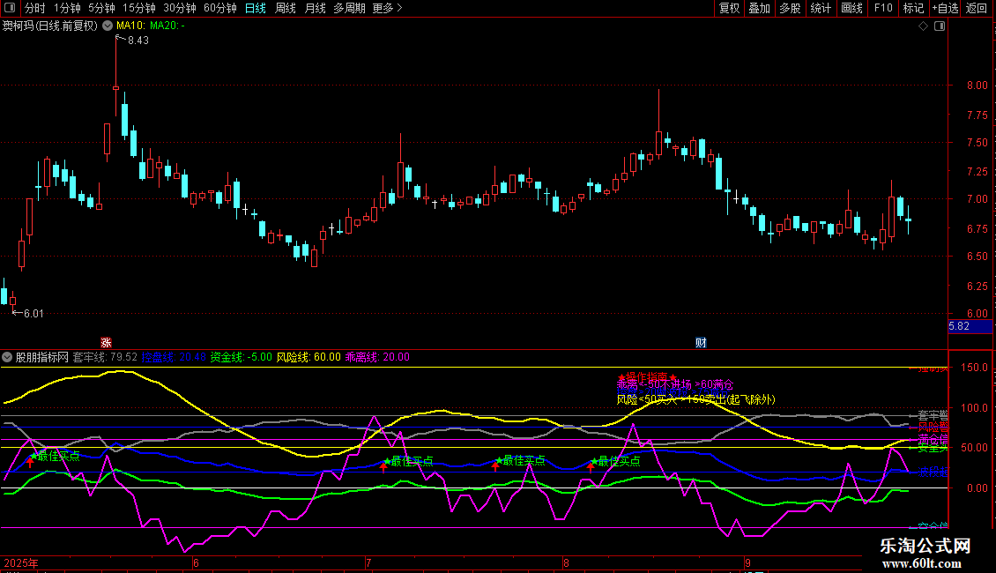The height and width of the screenshot is (573, 996).
Task: Click the 6.01 low price marker
Action: coord(32,314)
